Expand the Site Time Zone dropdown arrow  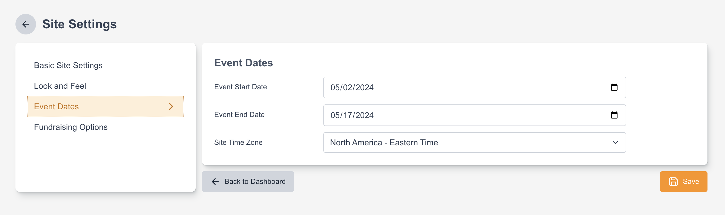[x=615, y=142]
